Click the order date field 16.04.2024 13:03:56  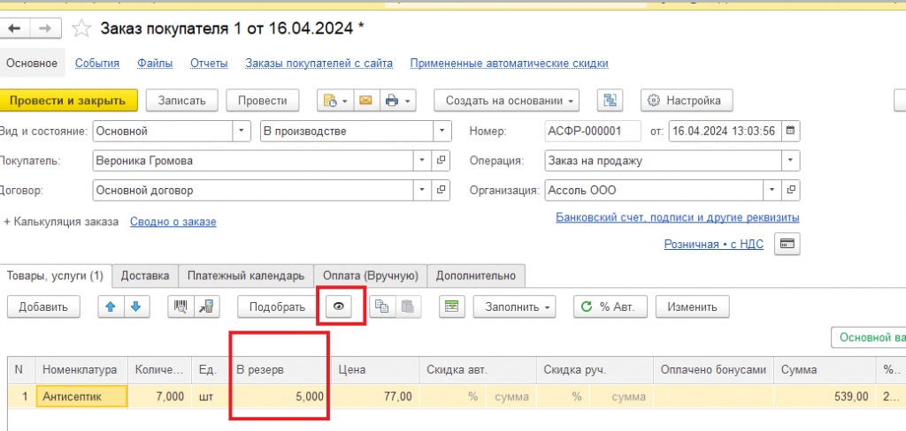tap(726, 131)
